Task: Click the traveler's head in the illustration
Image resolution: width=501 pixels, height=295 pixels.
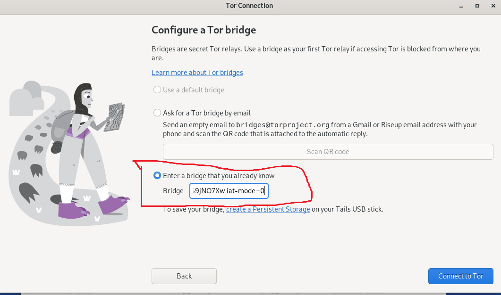Action: pos(86,96)
